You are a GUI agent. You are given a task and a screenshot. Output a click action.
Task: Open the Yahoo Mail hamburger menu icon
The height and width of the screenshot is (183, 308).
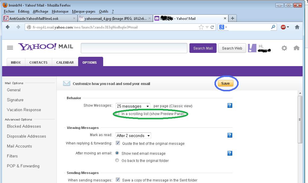[x=10, y=47]
